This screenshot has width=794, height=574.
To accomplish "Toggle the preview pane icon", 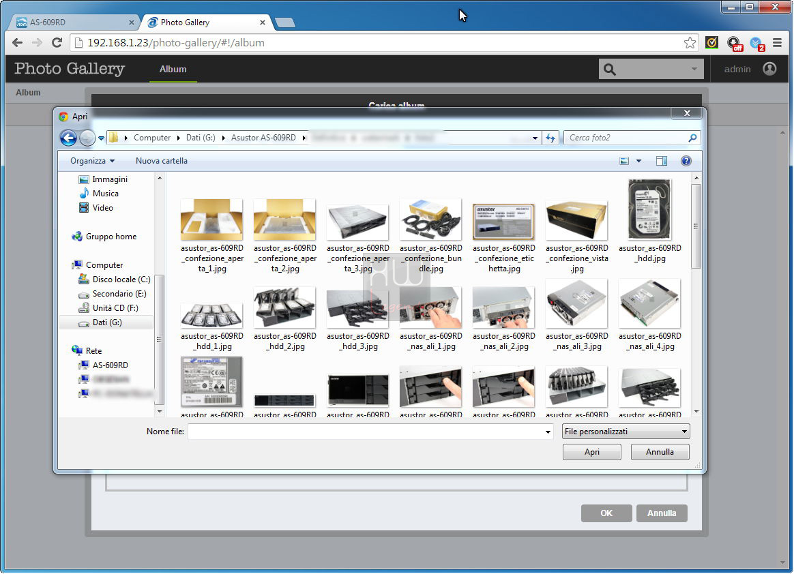I will [x=662, y=161].
